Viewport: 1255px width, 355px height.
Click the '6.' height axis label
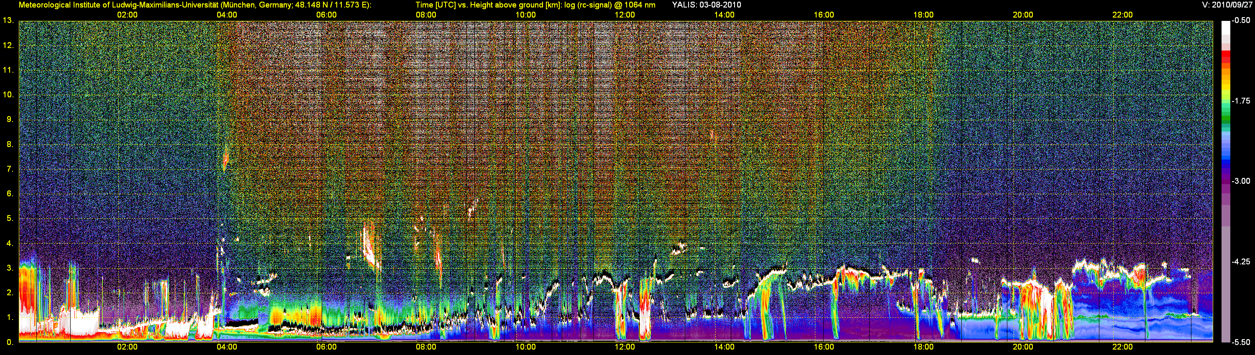[x=10, y=193]
